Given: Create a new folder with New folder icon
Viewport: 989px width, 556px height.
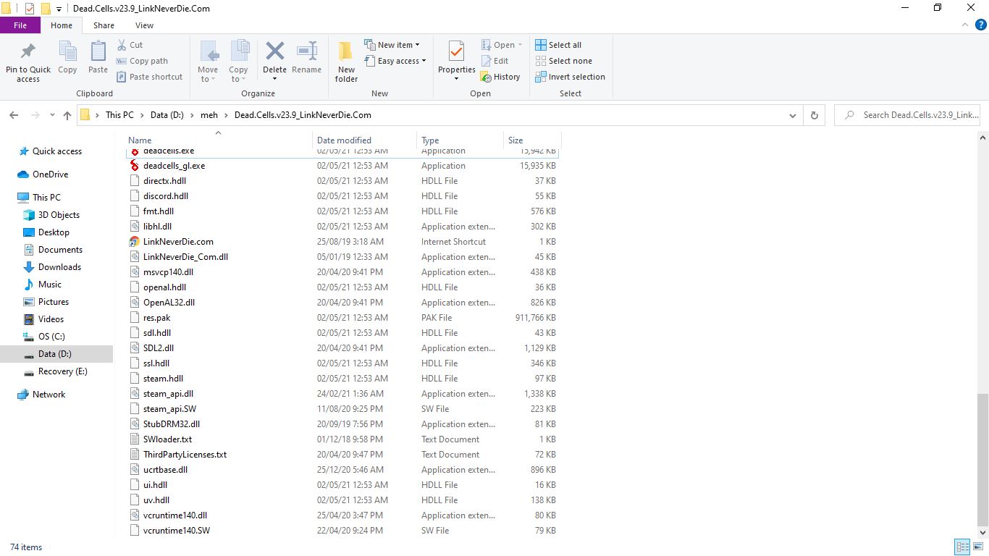Looking at the screenshot, I should (x=346, y=52).
